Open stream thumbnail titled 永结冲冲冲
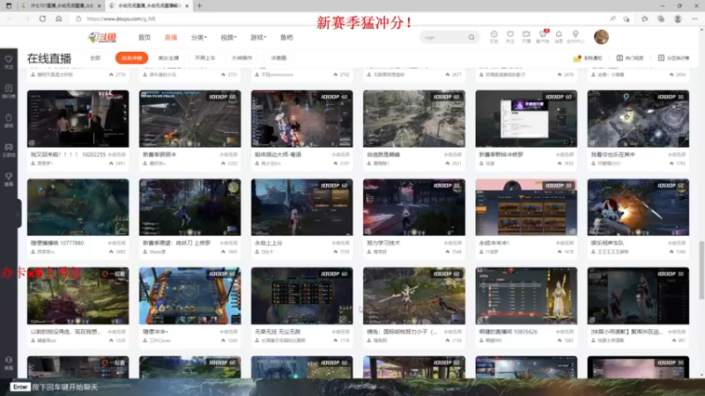705x396 pixels. pyautogui.click(x=526, y=208)
